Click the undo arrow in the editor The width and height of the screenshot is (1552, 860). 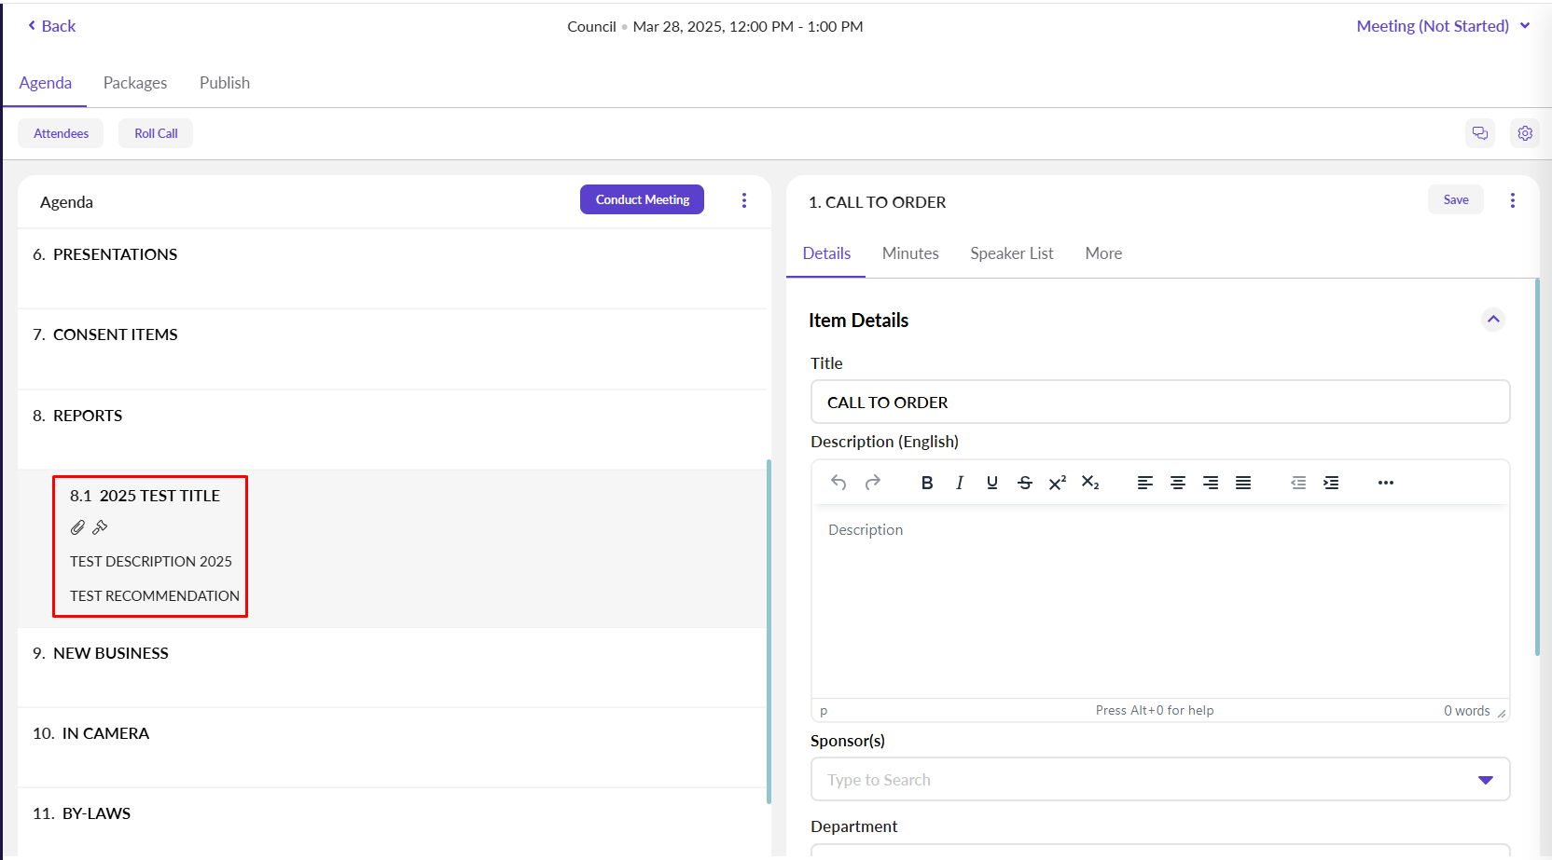coord(838,483)
